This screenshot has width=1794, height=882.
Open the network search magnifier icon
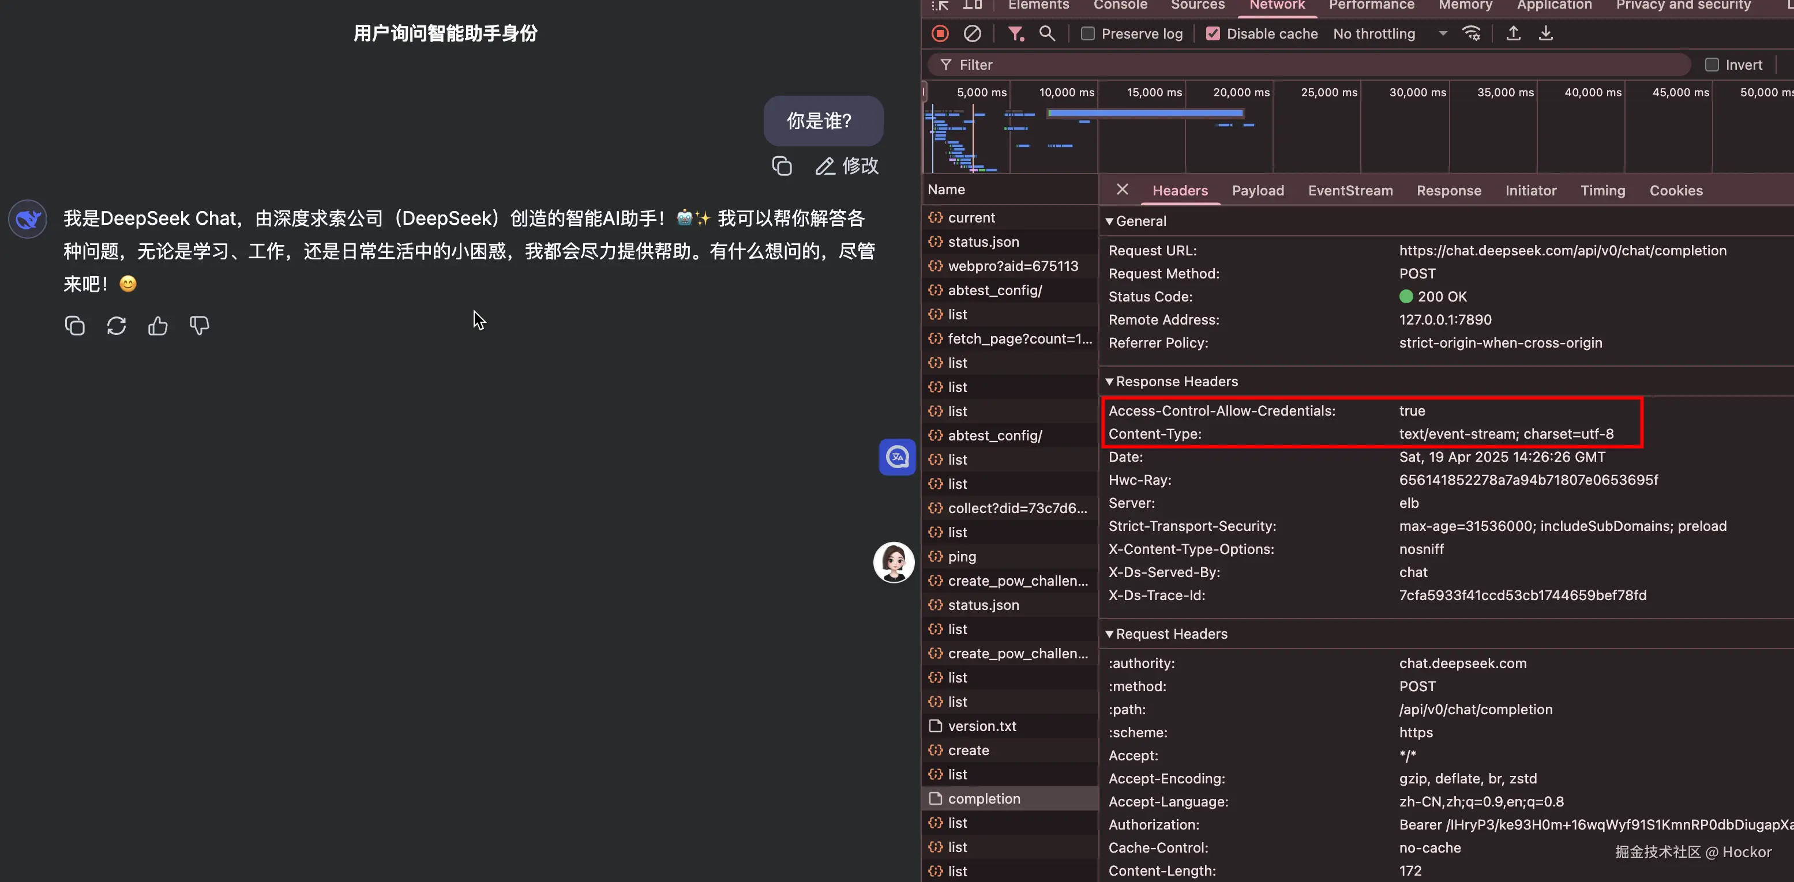click(1047, 33)
